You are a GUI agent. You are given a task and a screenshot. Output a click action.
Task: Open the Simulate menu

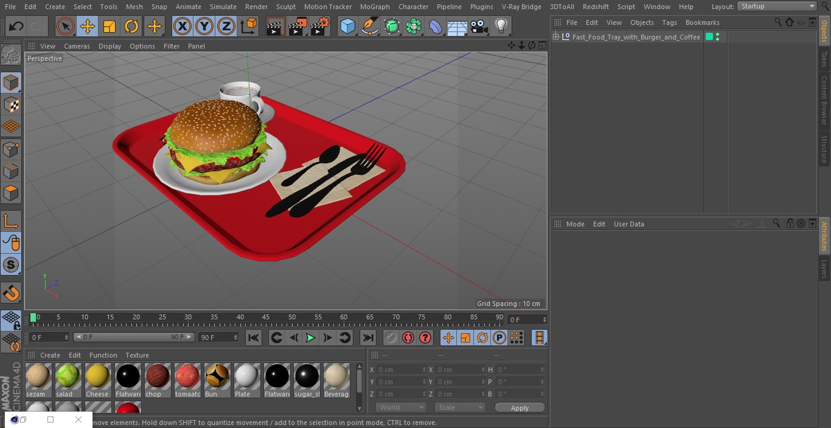[x=223, y=7]
